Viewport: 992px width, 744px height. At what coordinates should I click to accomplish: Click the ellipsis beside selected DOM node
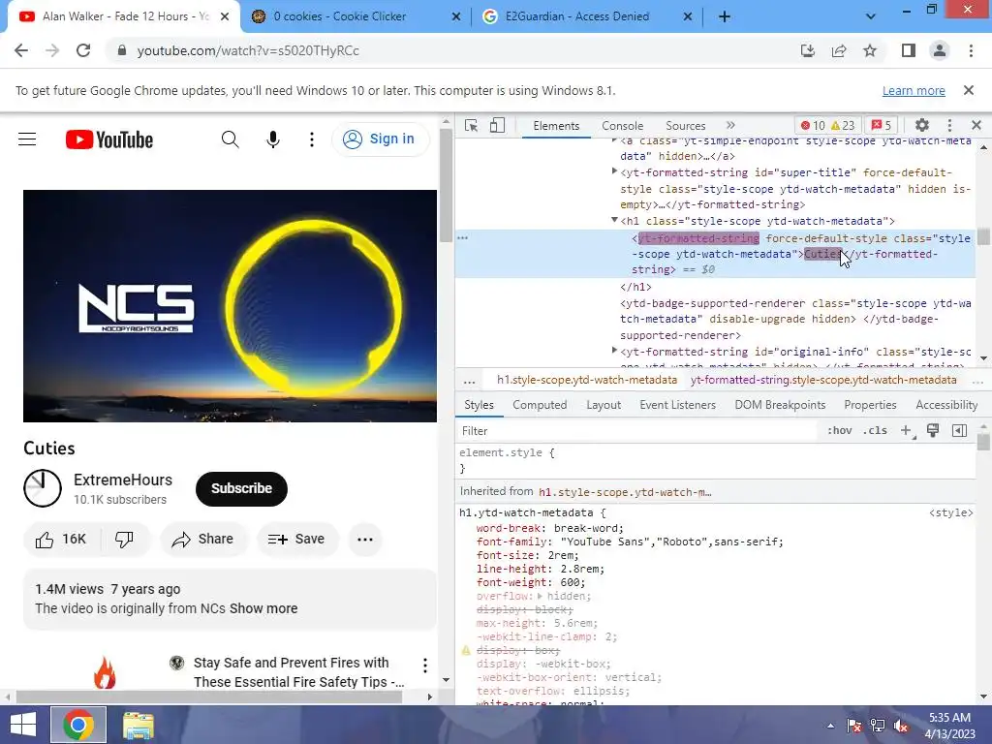[x=462, y=238]
